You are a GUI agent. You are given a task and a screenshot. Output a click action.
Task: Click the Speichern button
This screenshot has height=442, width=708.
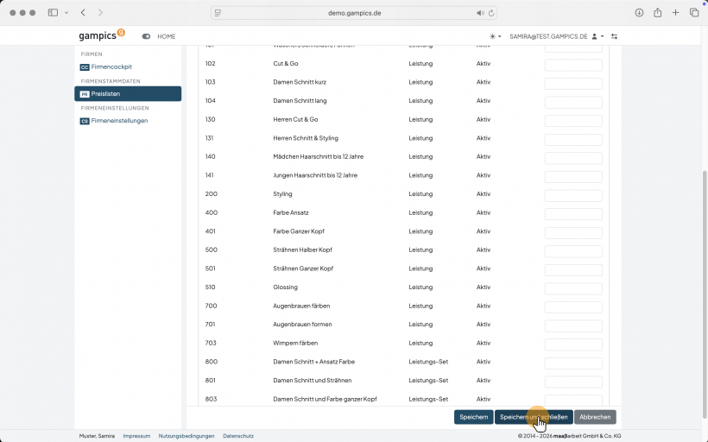474,417
